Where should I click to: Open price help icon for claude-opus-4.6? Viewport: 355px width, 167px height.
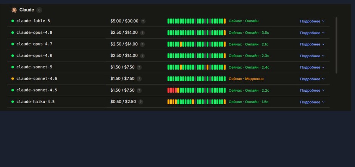point(142,56)
